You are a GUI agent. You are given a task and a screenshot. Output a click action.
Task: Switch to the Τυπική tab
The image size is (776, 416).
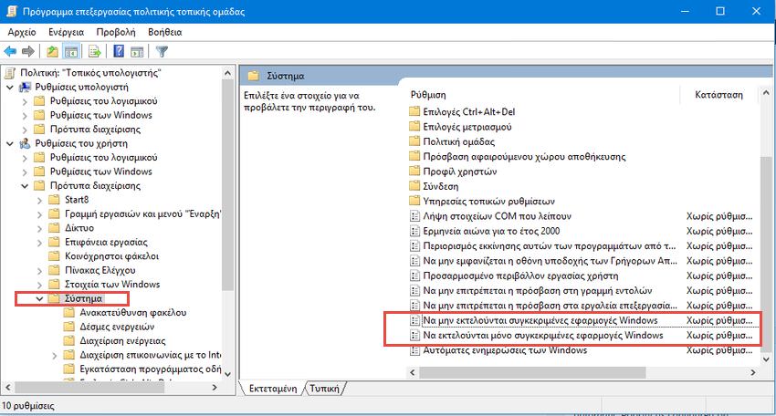point(324,388)
